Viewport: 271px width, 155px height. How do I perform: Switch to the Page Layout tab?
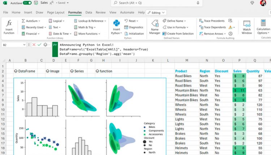coord(56,12)
